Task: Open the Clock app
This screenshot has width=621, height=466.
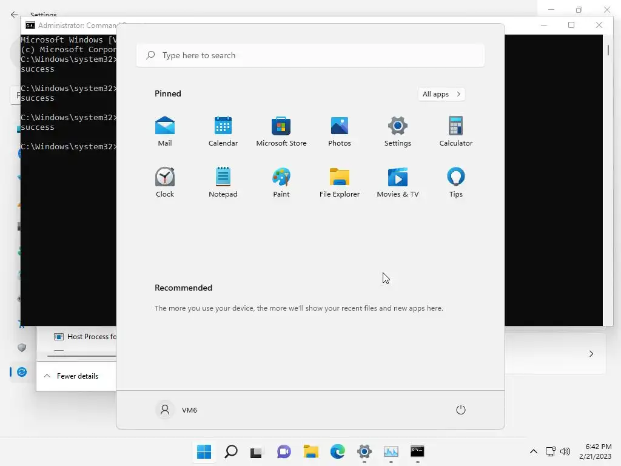Action: [x=165, y=183]
